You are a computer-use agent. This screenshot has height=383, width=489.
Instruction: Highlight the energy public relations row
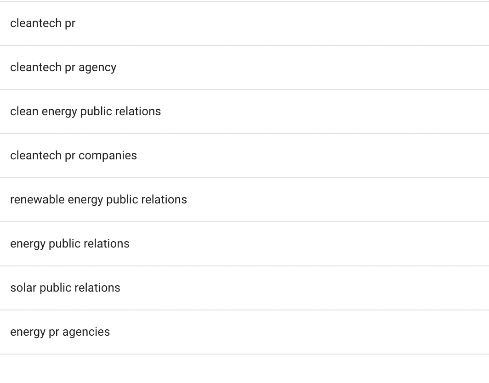point(244,244)
